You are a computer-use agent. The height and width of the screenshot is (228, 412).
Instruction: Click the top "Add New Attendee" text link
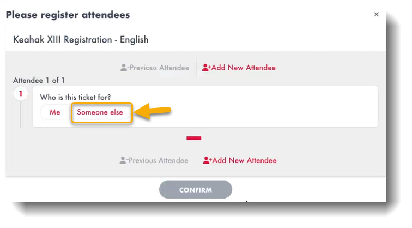(x=244, y=68)
